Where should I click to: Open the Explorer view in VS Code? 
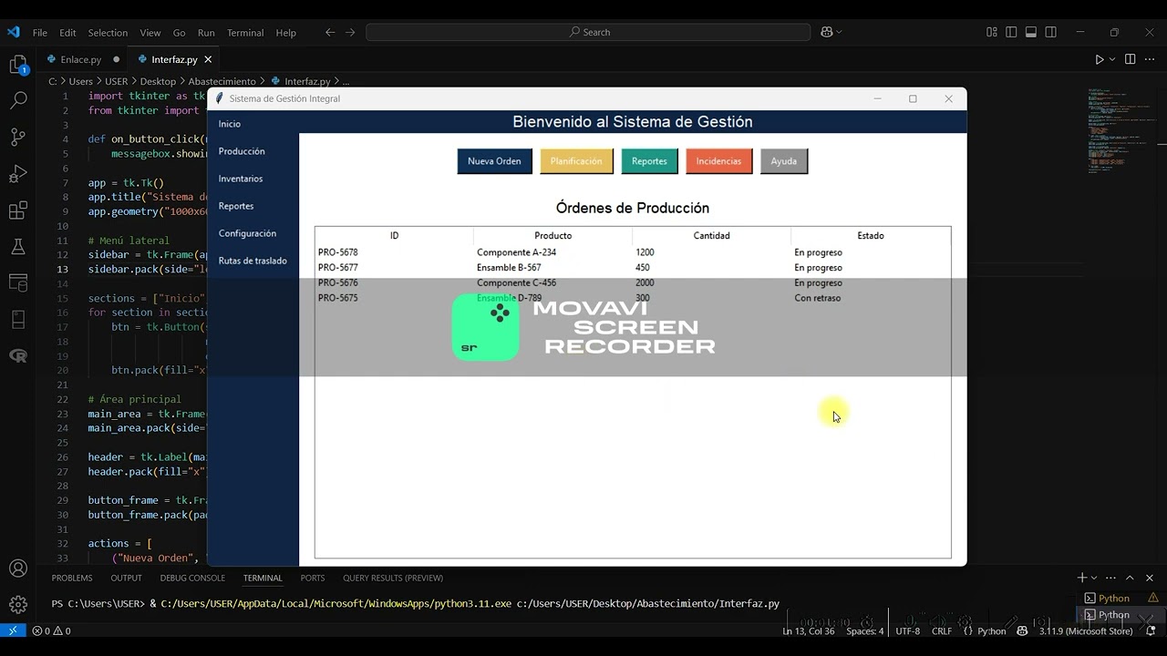click(x=18, y=66)
